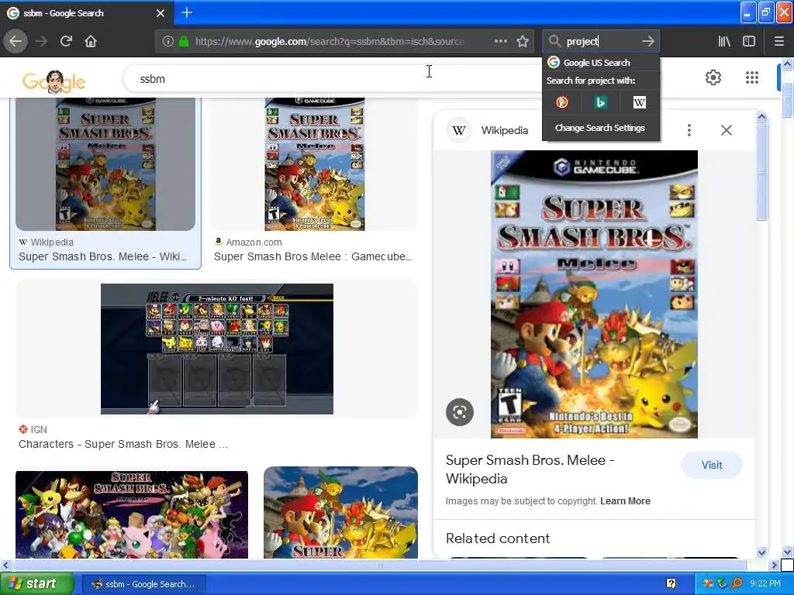
Task: Bookmark this page with the star icon
Action: tap(523, 41)
